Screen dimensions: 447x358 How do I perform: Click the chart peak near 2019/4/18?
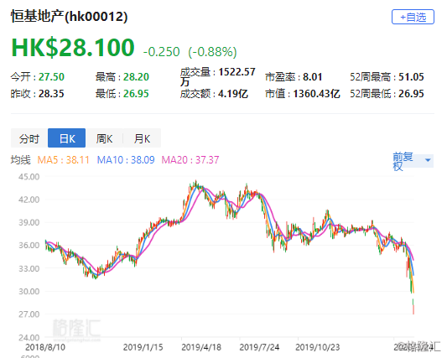coord(195,183)
